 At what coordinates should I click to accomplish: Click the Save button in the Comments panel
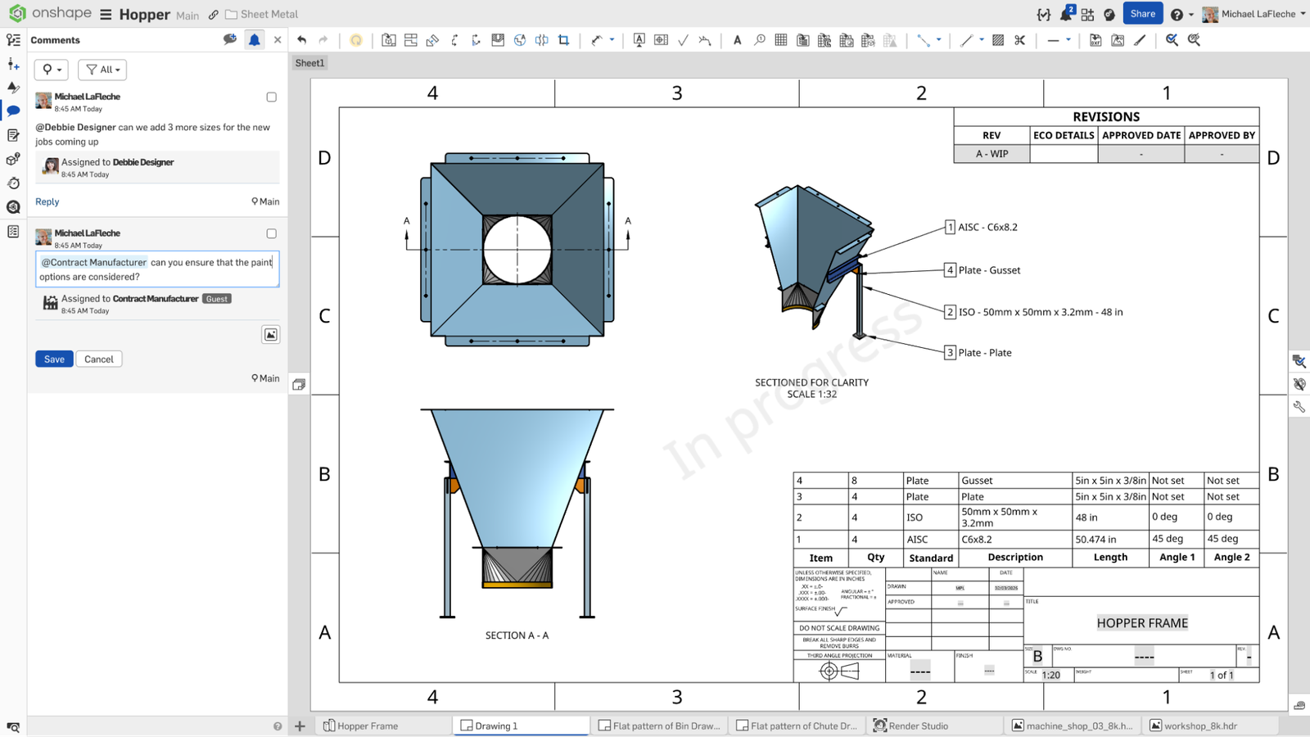54,359
